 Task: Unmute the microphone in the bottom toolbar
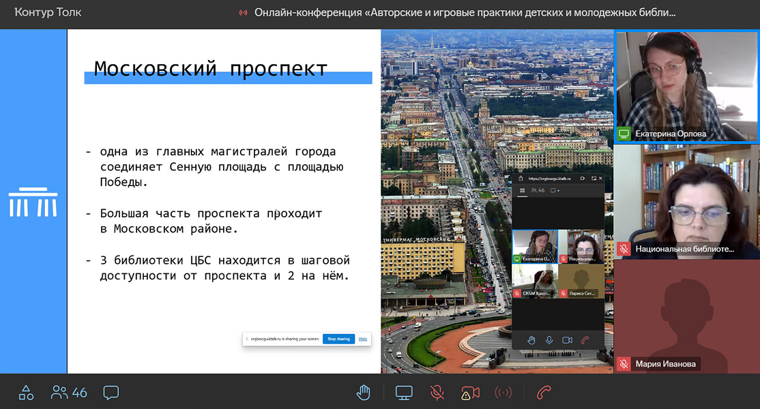tap(437, 393)
